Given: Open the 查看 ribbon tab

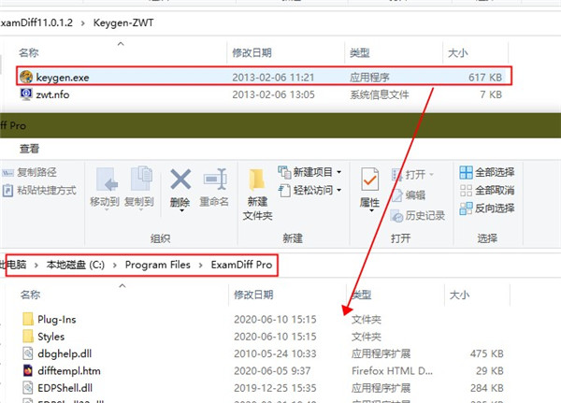Looking at the screenshot, I should coord(29,149).
